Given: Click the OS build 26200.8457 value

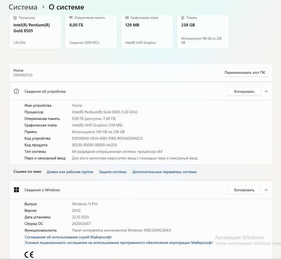Looking at the screenshot, I should pos(81,224).
